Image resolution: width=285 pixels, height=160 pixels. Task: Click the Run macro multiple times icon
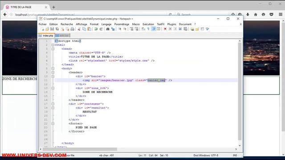click(180, 29)
